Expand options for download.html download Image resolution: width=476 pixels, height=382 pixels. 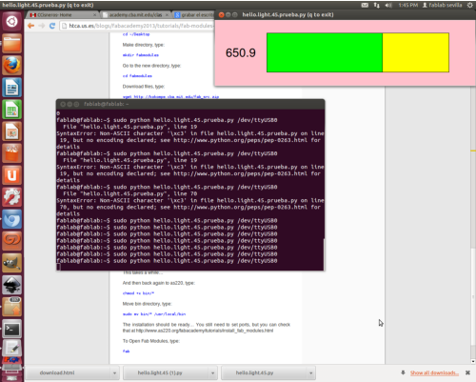pyautogui.click(x=114, y=372)
